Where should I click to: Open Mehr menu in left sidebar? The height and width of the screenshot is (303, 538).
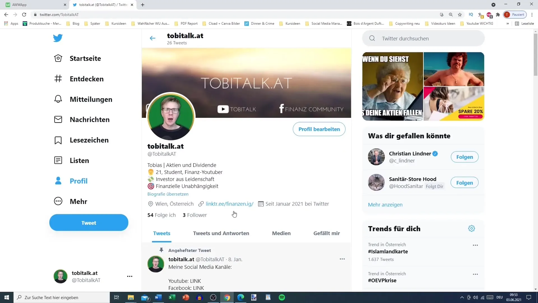(x=58, y=201)
